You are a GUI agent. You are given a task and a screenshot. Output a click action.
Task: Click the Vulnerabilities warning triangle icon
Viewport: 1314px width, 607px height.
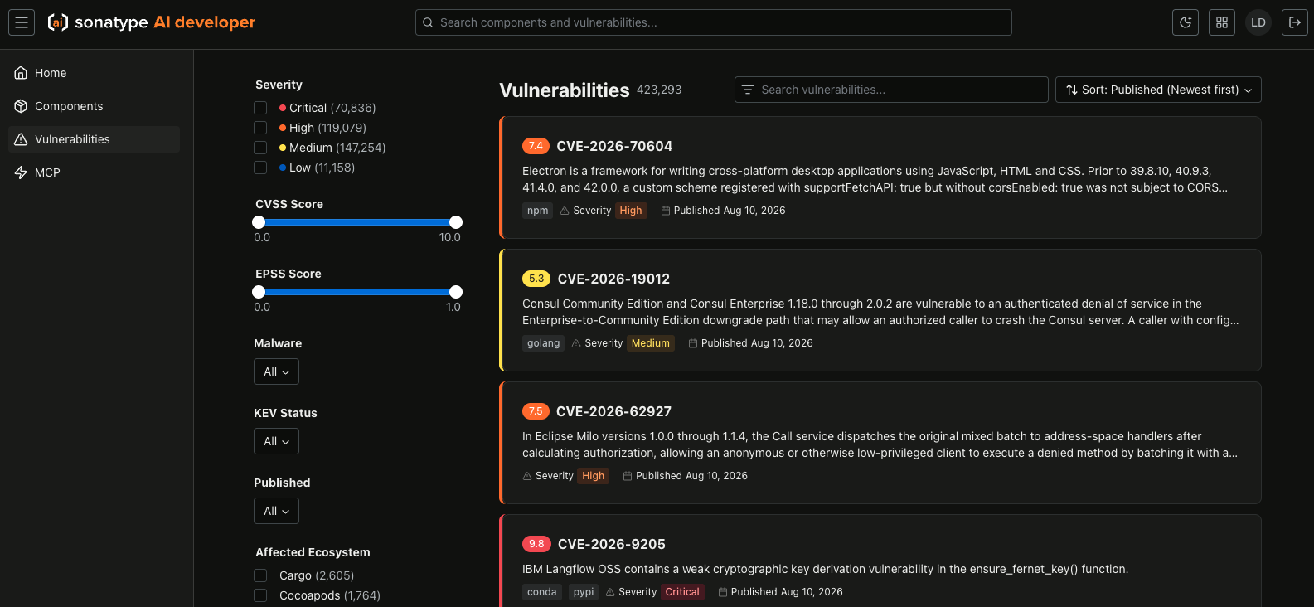(x=22, y=139)
